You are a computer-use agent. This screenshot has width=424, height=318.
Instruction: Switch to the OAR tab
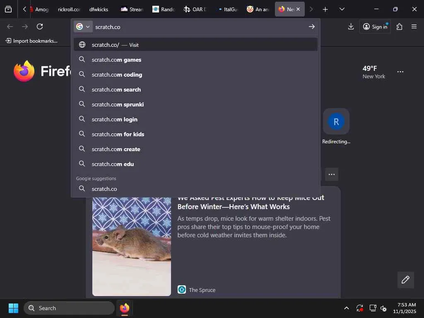(195, 10)
